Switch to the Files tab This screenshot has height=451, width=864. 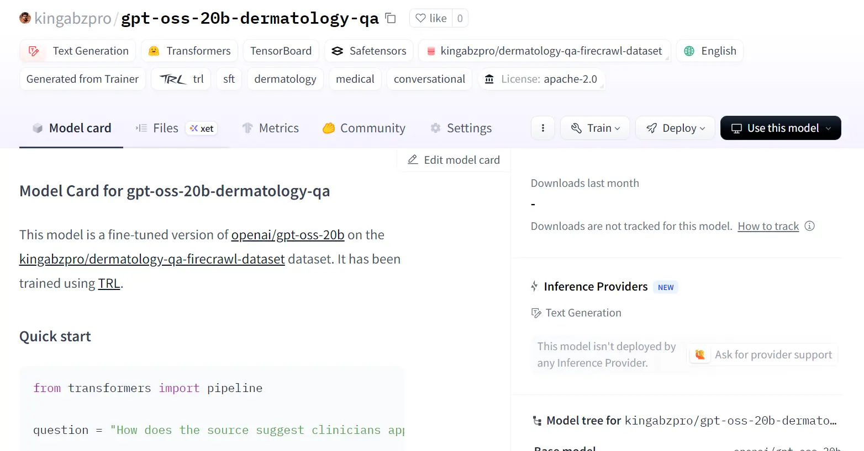(x=165, y=128)
